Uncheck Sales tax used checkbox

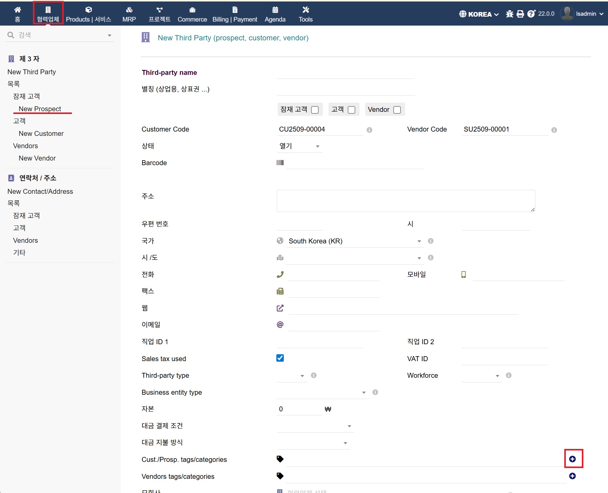pos(280,358)
